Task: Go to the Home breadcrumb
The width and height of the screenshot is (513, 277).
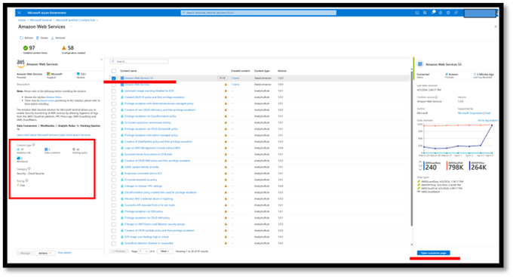Action: tap(22, 20)
